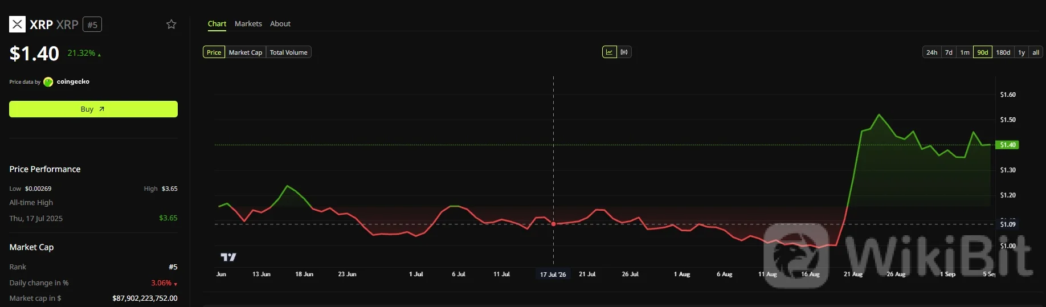Click the $1.40 current price label on axis

(1007, 145)
